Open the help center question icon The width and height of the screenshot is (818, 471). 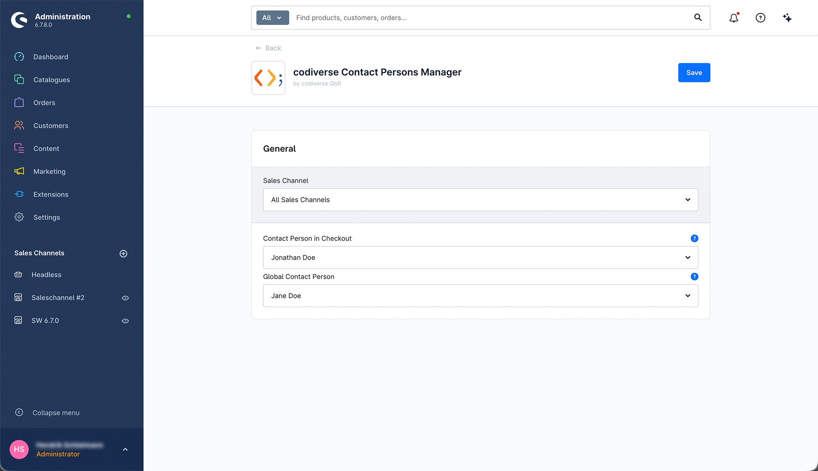point(760,18)
